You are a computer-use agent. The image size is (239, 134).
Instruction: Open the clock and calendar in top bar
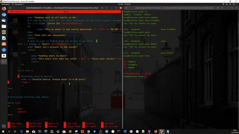click(x=124, y=4)
